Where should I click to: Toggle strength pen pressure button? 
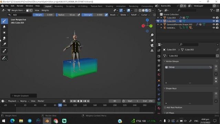pos(106,15)
